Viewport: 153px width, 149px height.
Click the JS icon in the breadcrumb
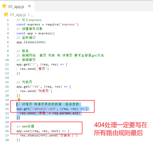click(6, 15)
